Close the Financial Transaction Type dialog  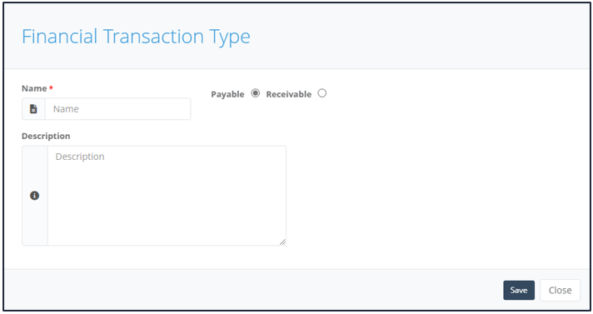click(x=560, y=290)
